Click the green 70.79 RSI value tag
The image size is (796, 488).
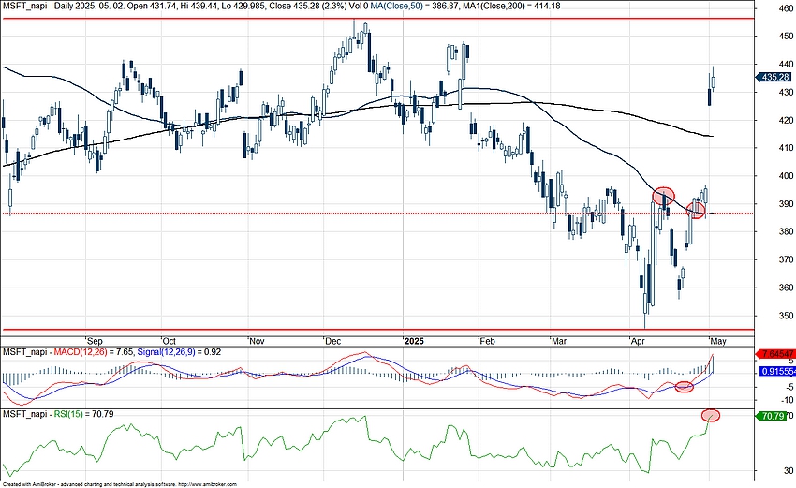click(772, 416)
